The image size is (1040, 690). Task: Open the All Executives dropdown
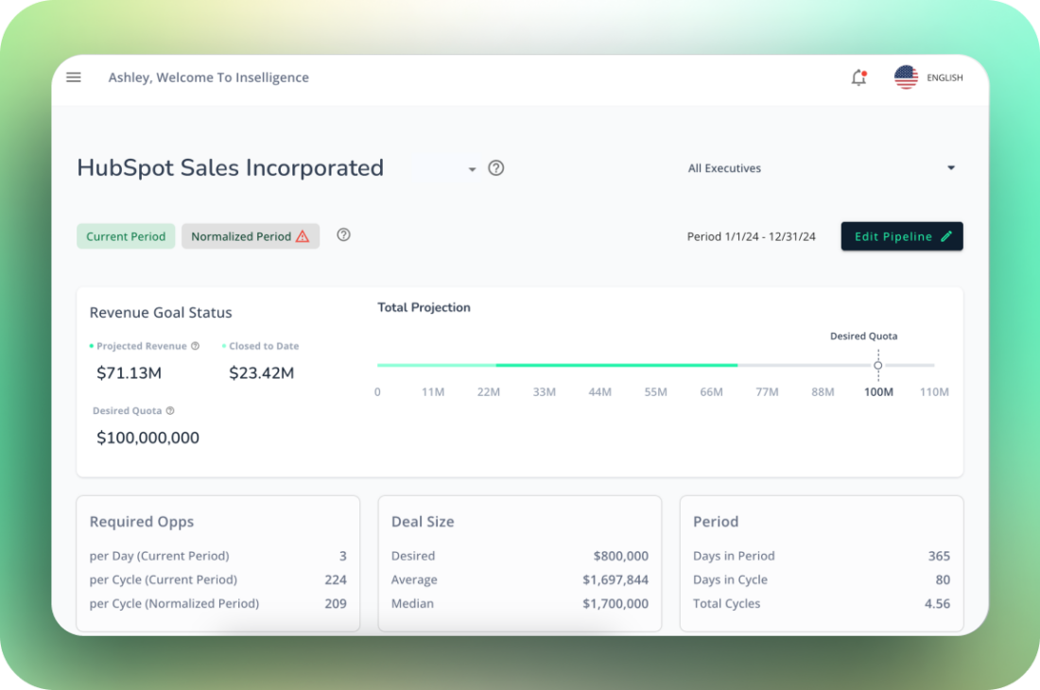pyautogui.click(x=724, y=167)
